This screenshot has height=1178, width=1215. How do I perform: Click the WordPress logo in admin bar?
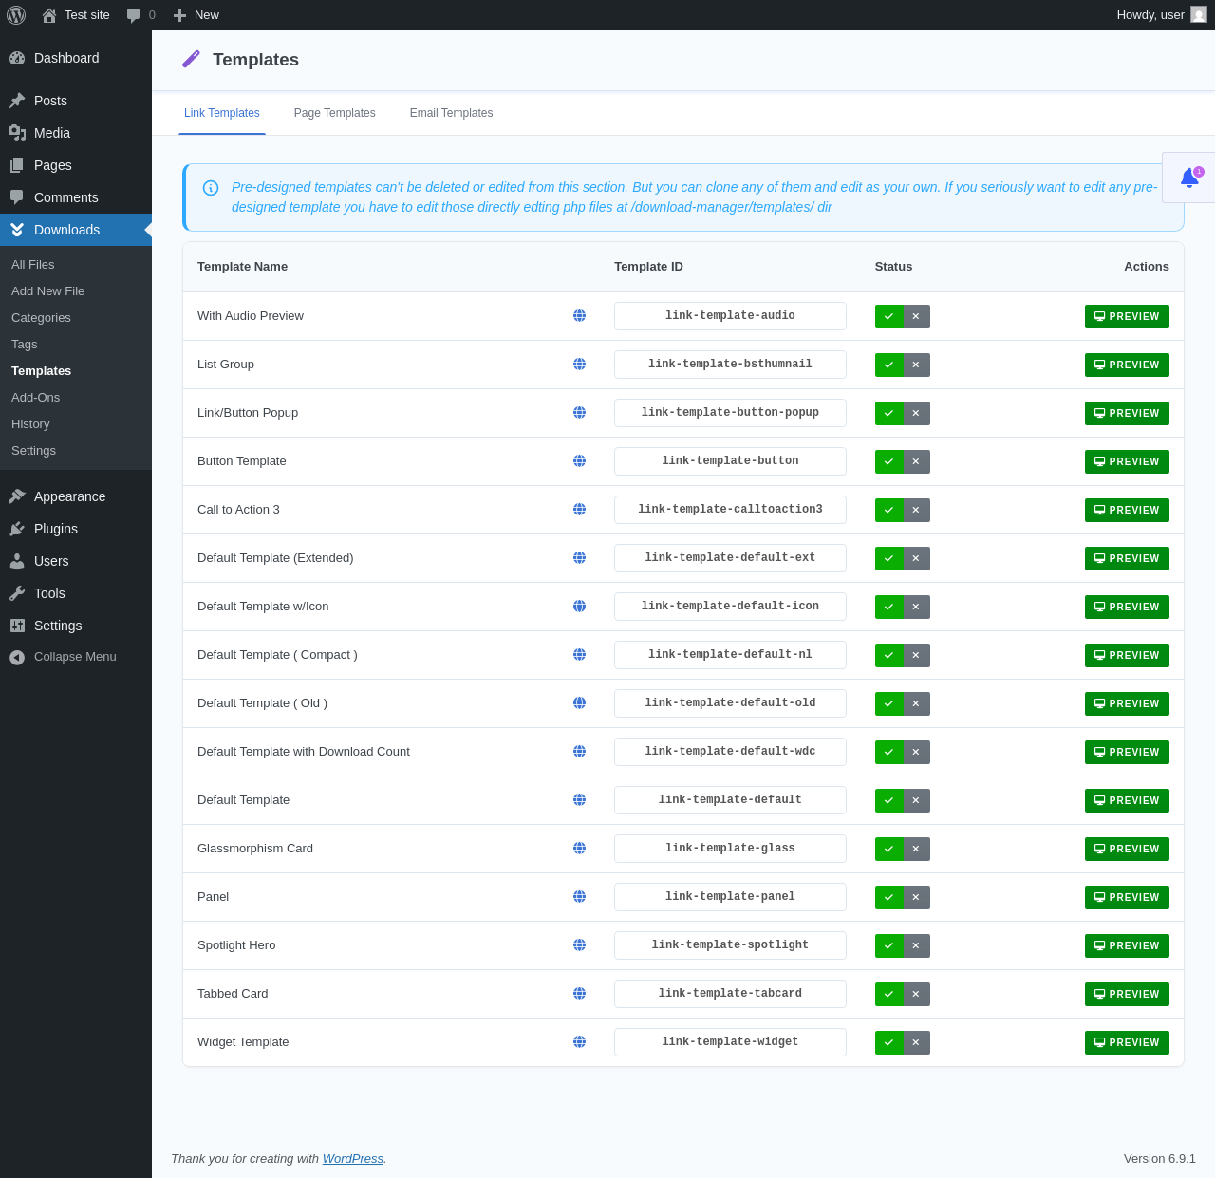(16, 15)
